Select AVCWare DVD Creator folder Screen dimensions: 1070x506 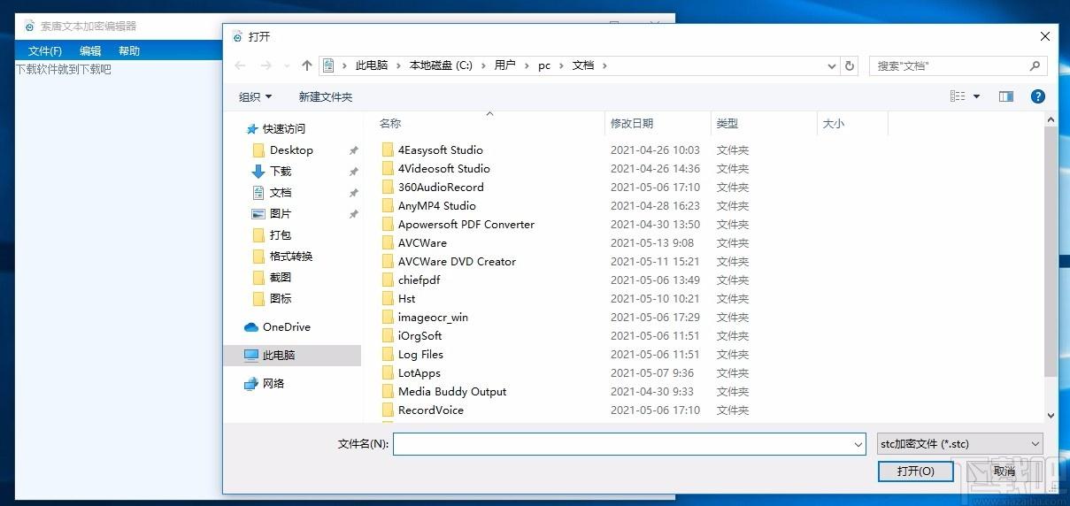[457, 262]
